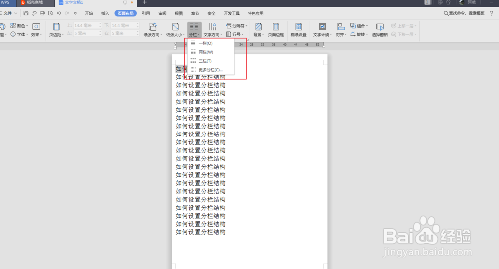Click the Undo arrow icon

59,13
